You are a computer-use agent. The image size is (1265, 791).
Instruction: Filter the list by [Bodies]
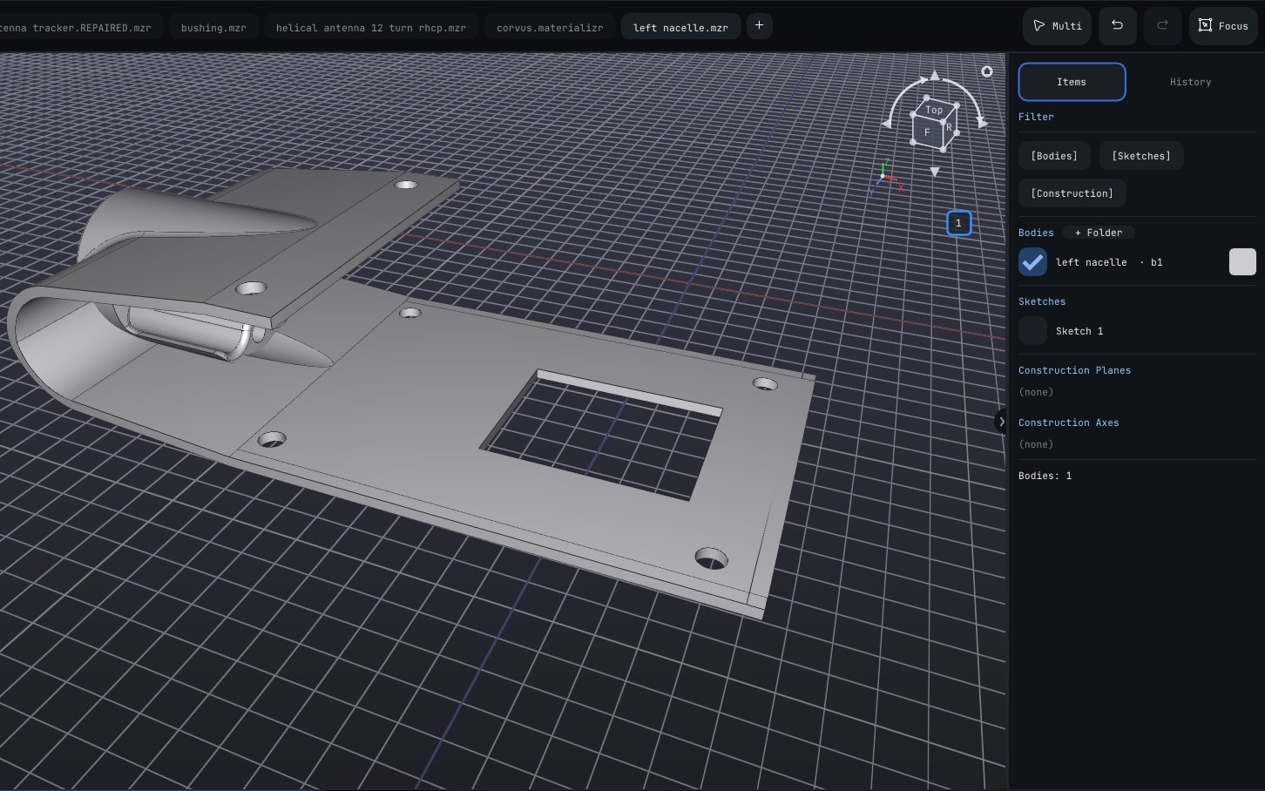(1054, 156)
